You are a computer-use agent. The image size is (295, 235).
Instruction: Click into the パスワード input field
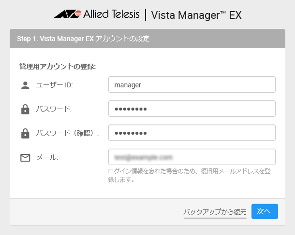(192, 109)
